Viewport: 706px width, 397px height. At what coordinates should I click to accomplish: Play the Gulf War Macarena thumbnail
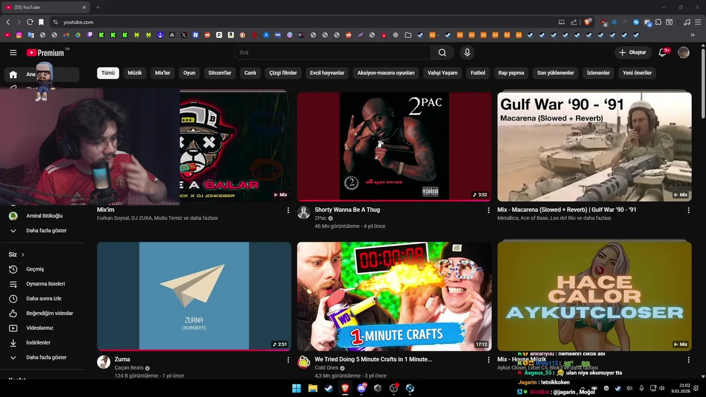[594, 147]
